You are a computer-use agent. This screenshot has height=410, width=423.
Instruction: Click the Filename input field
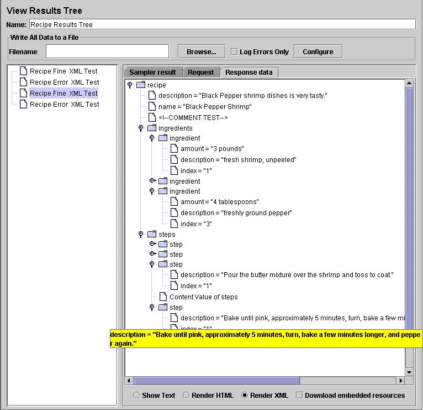[x=107, y=51]
